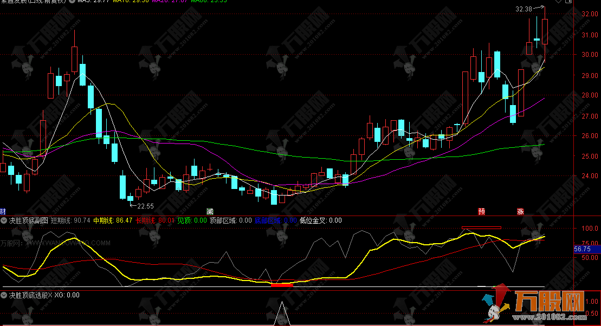Click the red bottom-zone signal bar
The image size is (601, 326).
(x=282, y=284)
